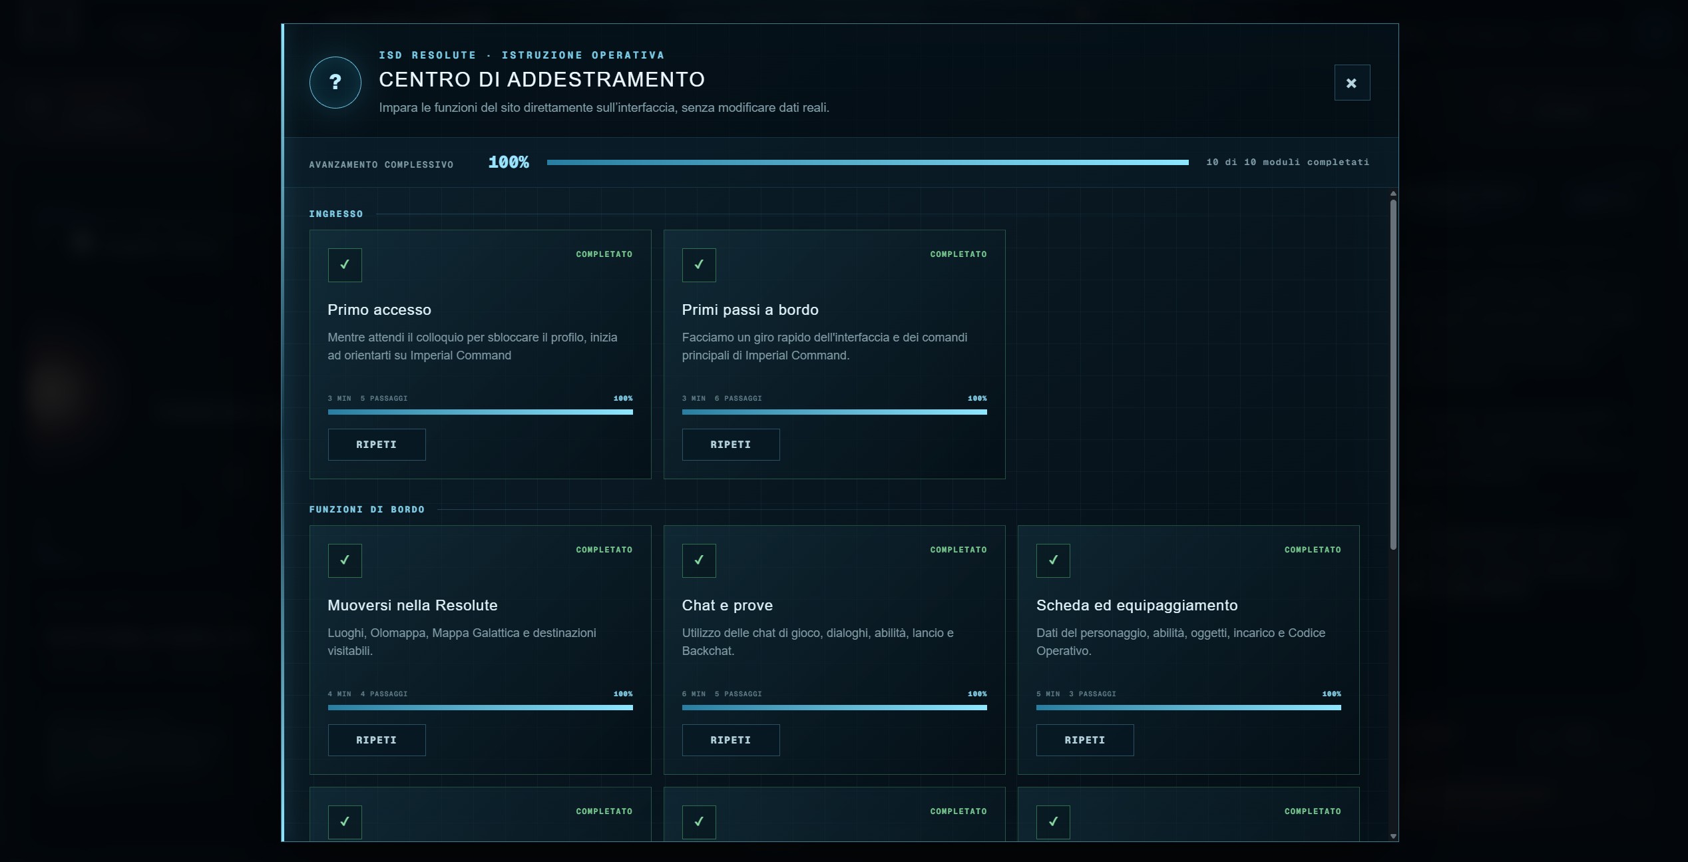Viewport: 1688px width, 862px height.
Task: Replay Scheda ed equipaggiamento via Ripeti button
Action: coord(1085,740)
